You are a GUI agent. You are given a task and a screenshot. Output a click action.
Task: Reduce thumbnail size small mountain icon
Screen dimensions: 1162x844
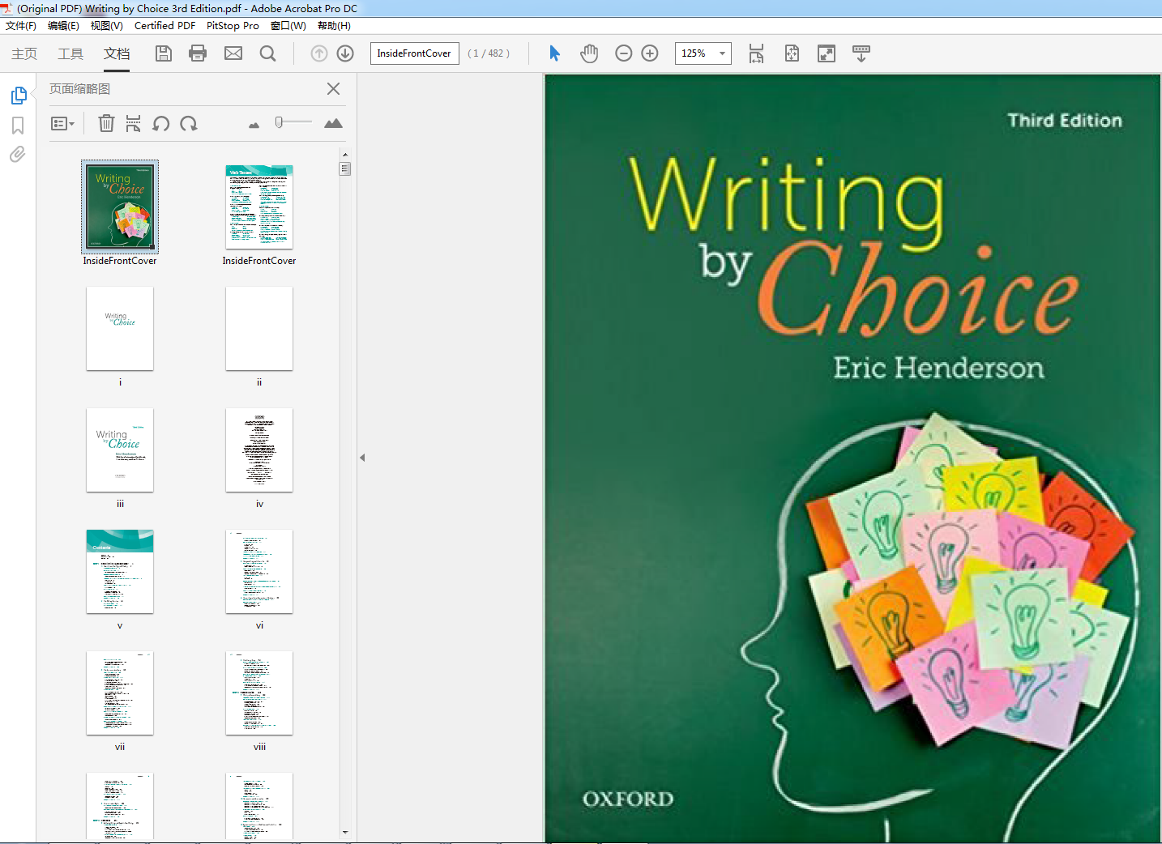click(x=254, y=125)
